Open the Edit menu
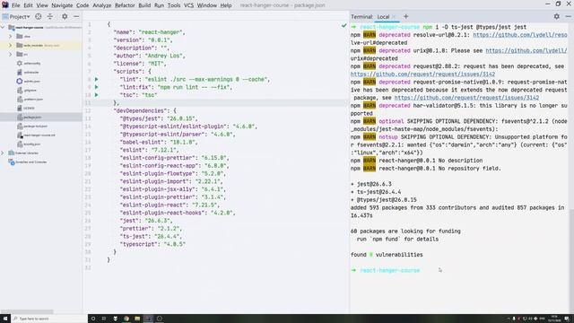Viewport: 574px width, 323px height. 28,5
